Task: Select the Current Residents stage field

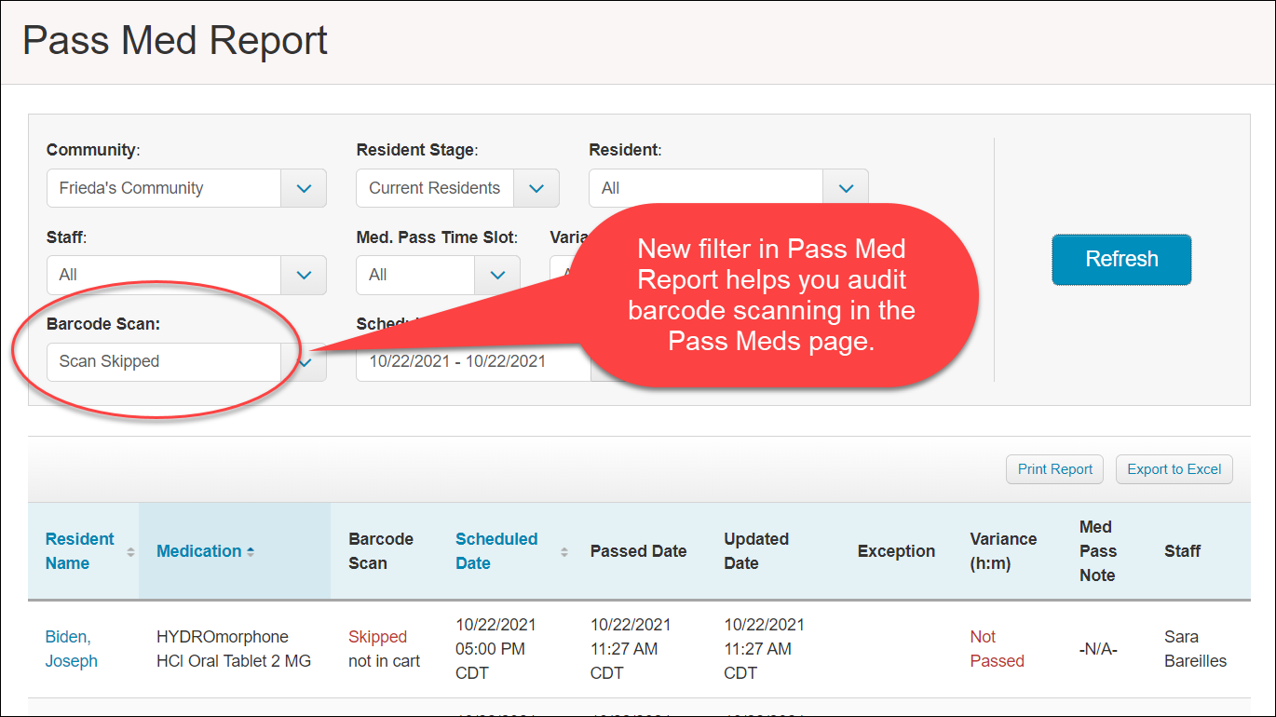Action: pos(434,188)
